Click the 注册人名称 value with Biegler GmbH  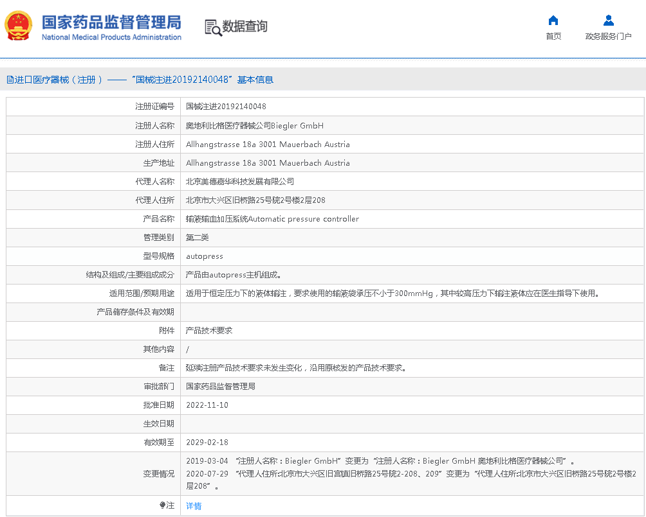pyautogui.click(x=255, y=126)
